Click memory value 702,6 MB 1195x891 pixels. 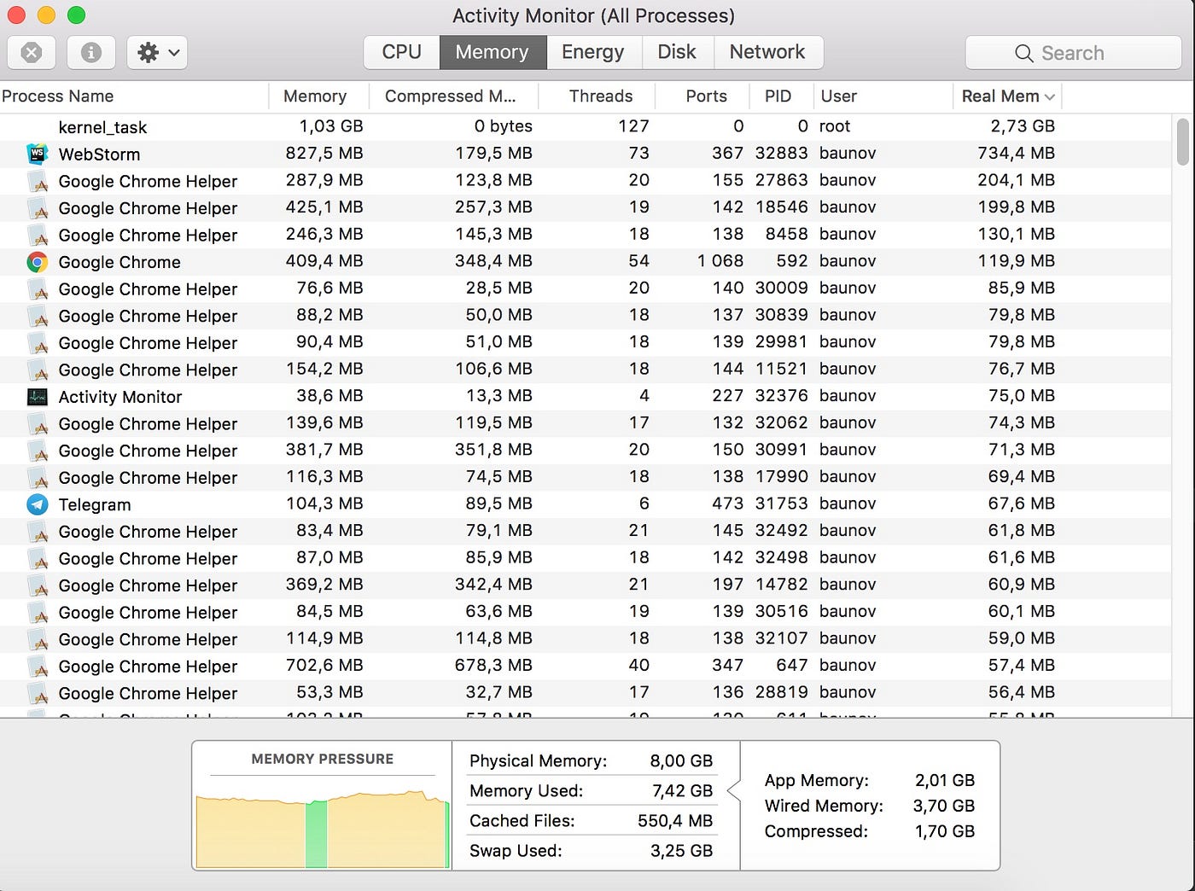[324, 665]
